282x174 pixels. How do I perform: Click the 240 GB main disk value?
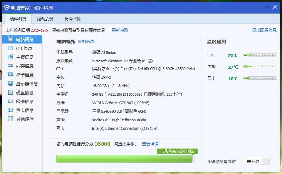click(x=137, y=94)
